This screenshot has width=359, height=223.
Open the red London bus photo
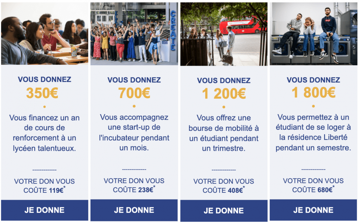tap(224, 34)
